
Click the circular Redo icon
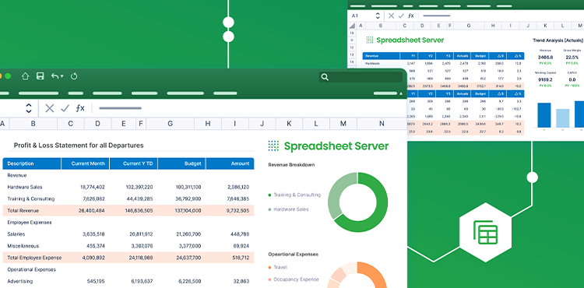[x=74, y=76]
